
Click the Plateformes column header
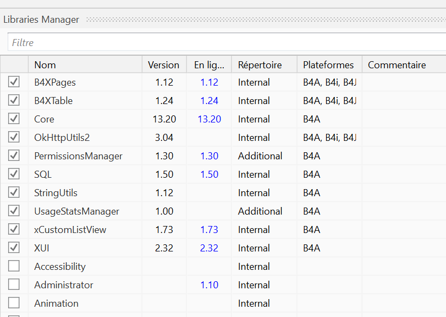point(329,65)
